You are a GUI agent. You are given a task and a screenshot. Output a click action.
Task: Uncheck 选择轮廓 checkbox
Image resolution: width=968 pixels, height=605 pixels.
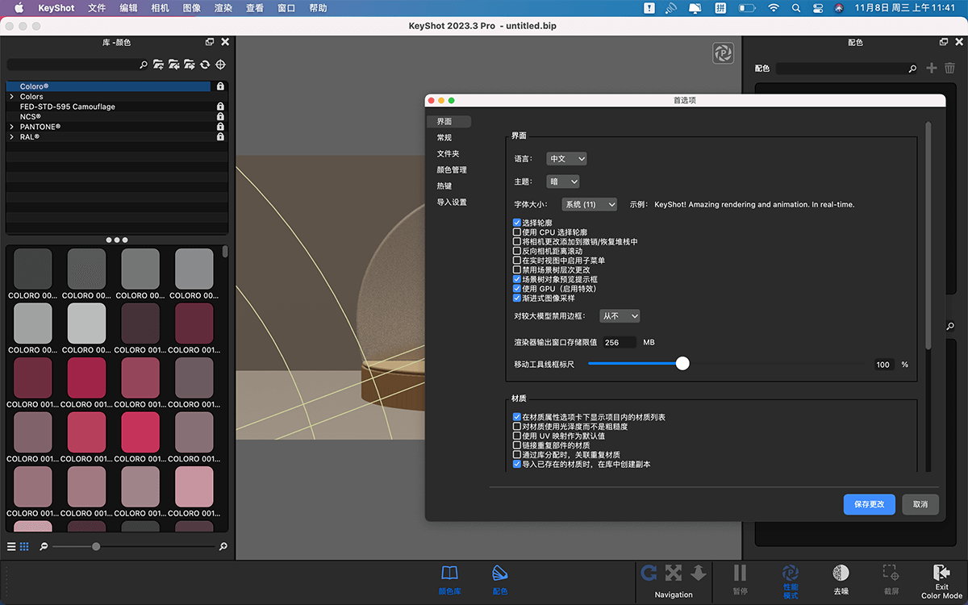pos(517,223)
